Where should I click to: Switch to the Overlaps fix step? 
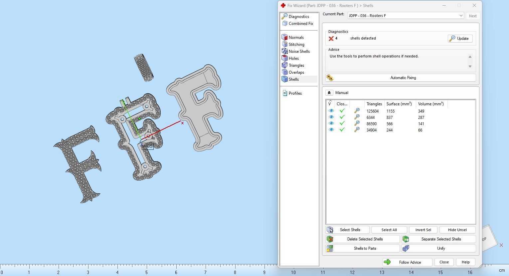tap(293, 72)
